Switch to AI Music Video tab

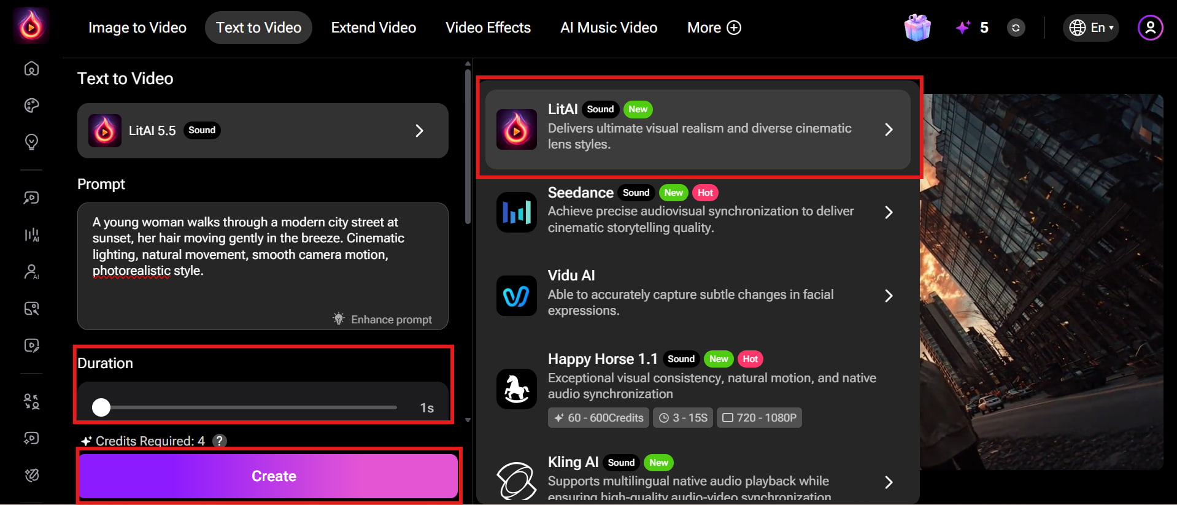609,28
